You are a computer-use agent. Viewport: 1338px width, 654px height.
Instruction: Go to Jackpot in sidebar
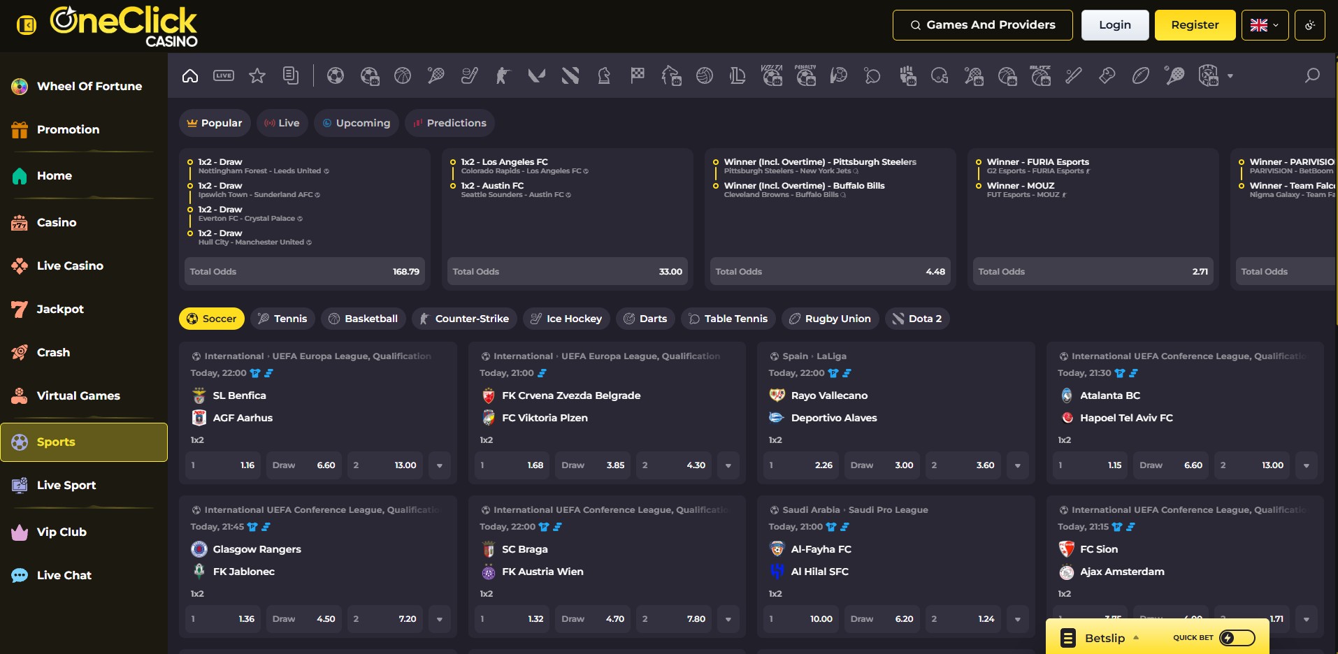pyautogui.click(x=84, y=309)
